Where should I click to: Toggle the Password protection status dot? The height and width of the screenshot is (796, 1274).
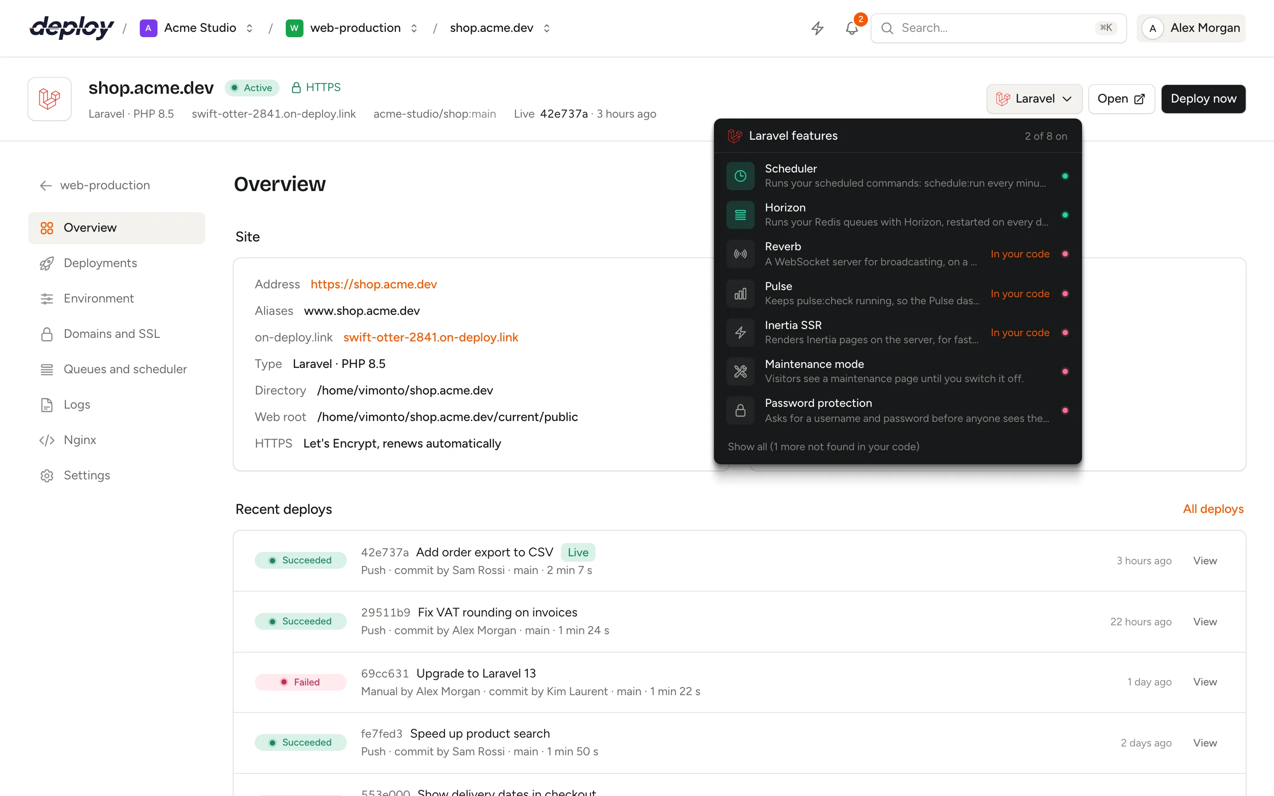(x=1064, y=411)
